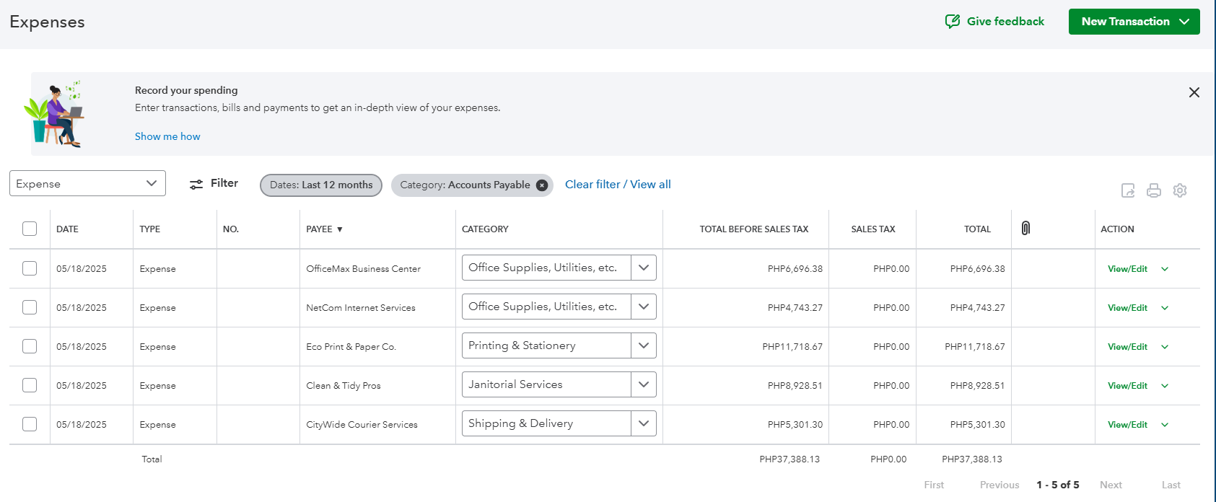This screenshot has height=502, width=1216.
Task: Open the Filter options icon
Action: (196, 185)
